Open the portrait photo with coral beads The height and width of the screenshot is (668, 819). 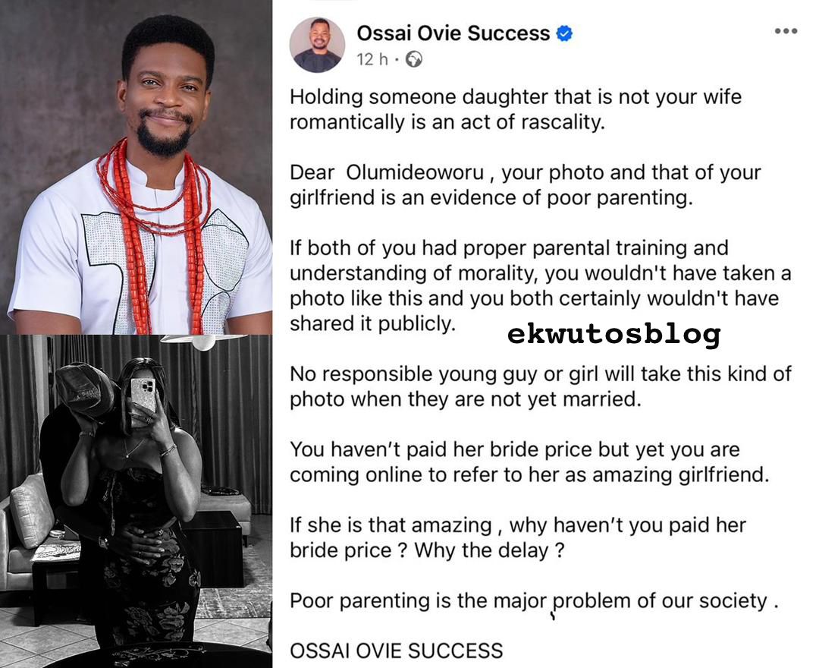(x=136, y=167)
